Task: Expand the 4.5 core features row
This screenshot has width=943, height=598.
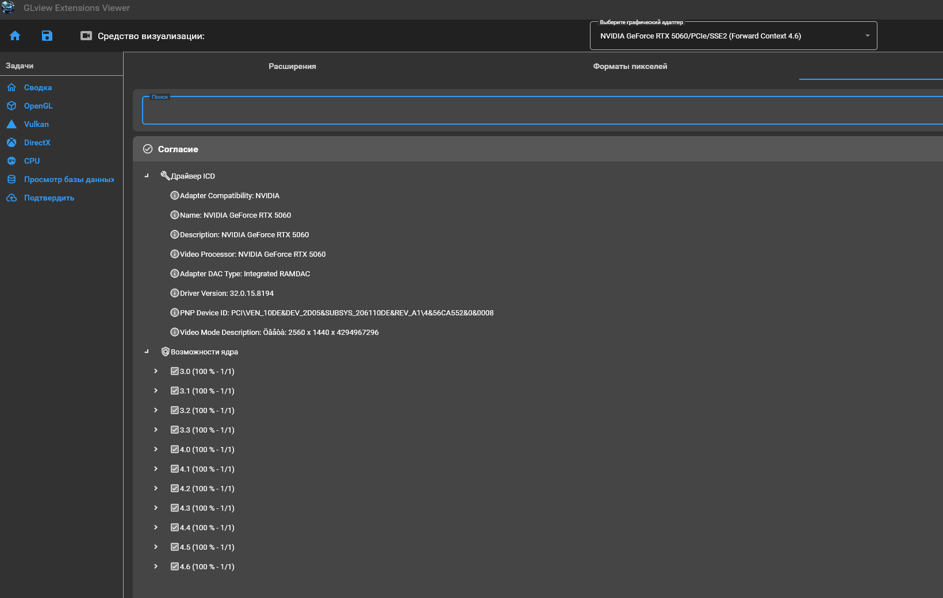Action: (x=156, y=547)
